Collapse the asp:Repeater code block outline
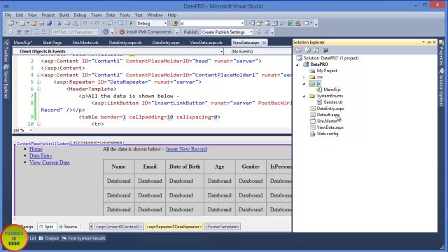Viewport: 448px width, 252px height. [38, 83]
